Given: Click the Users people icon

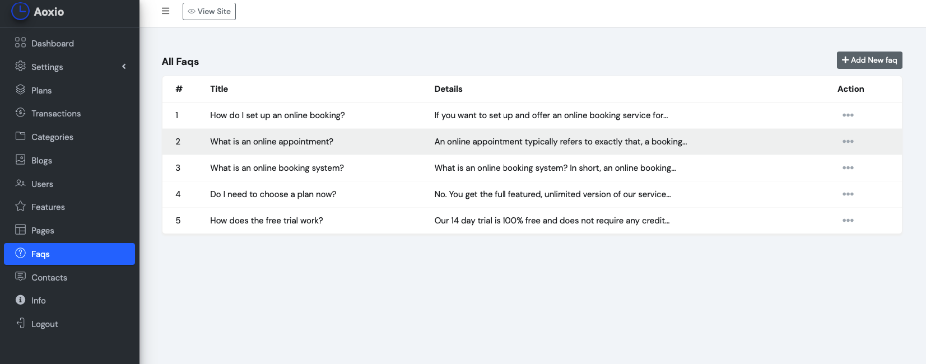Looking at the screenshot, I should coord(21,183).
